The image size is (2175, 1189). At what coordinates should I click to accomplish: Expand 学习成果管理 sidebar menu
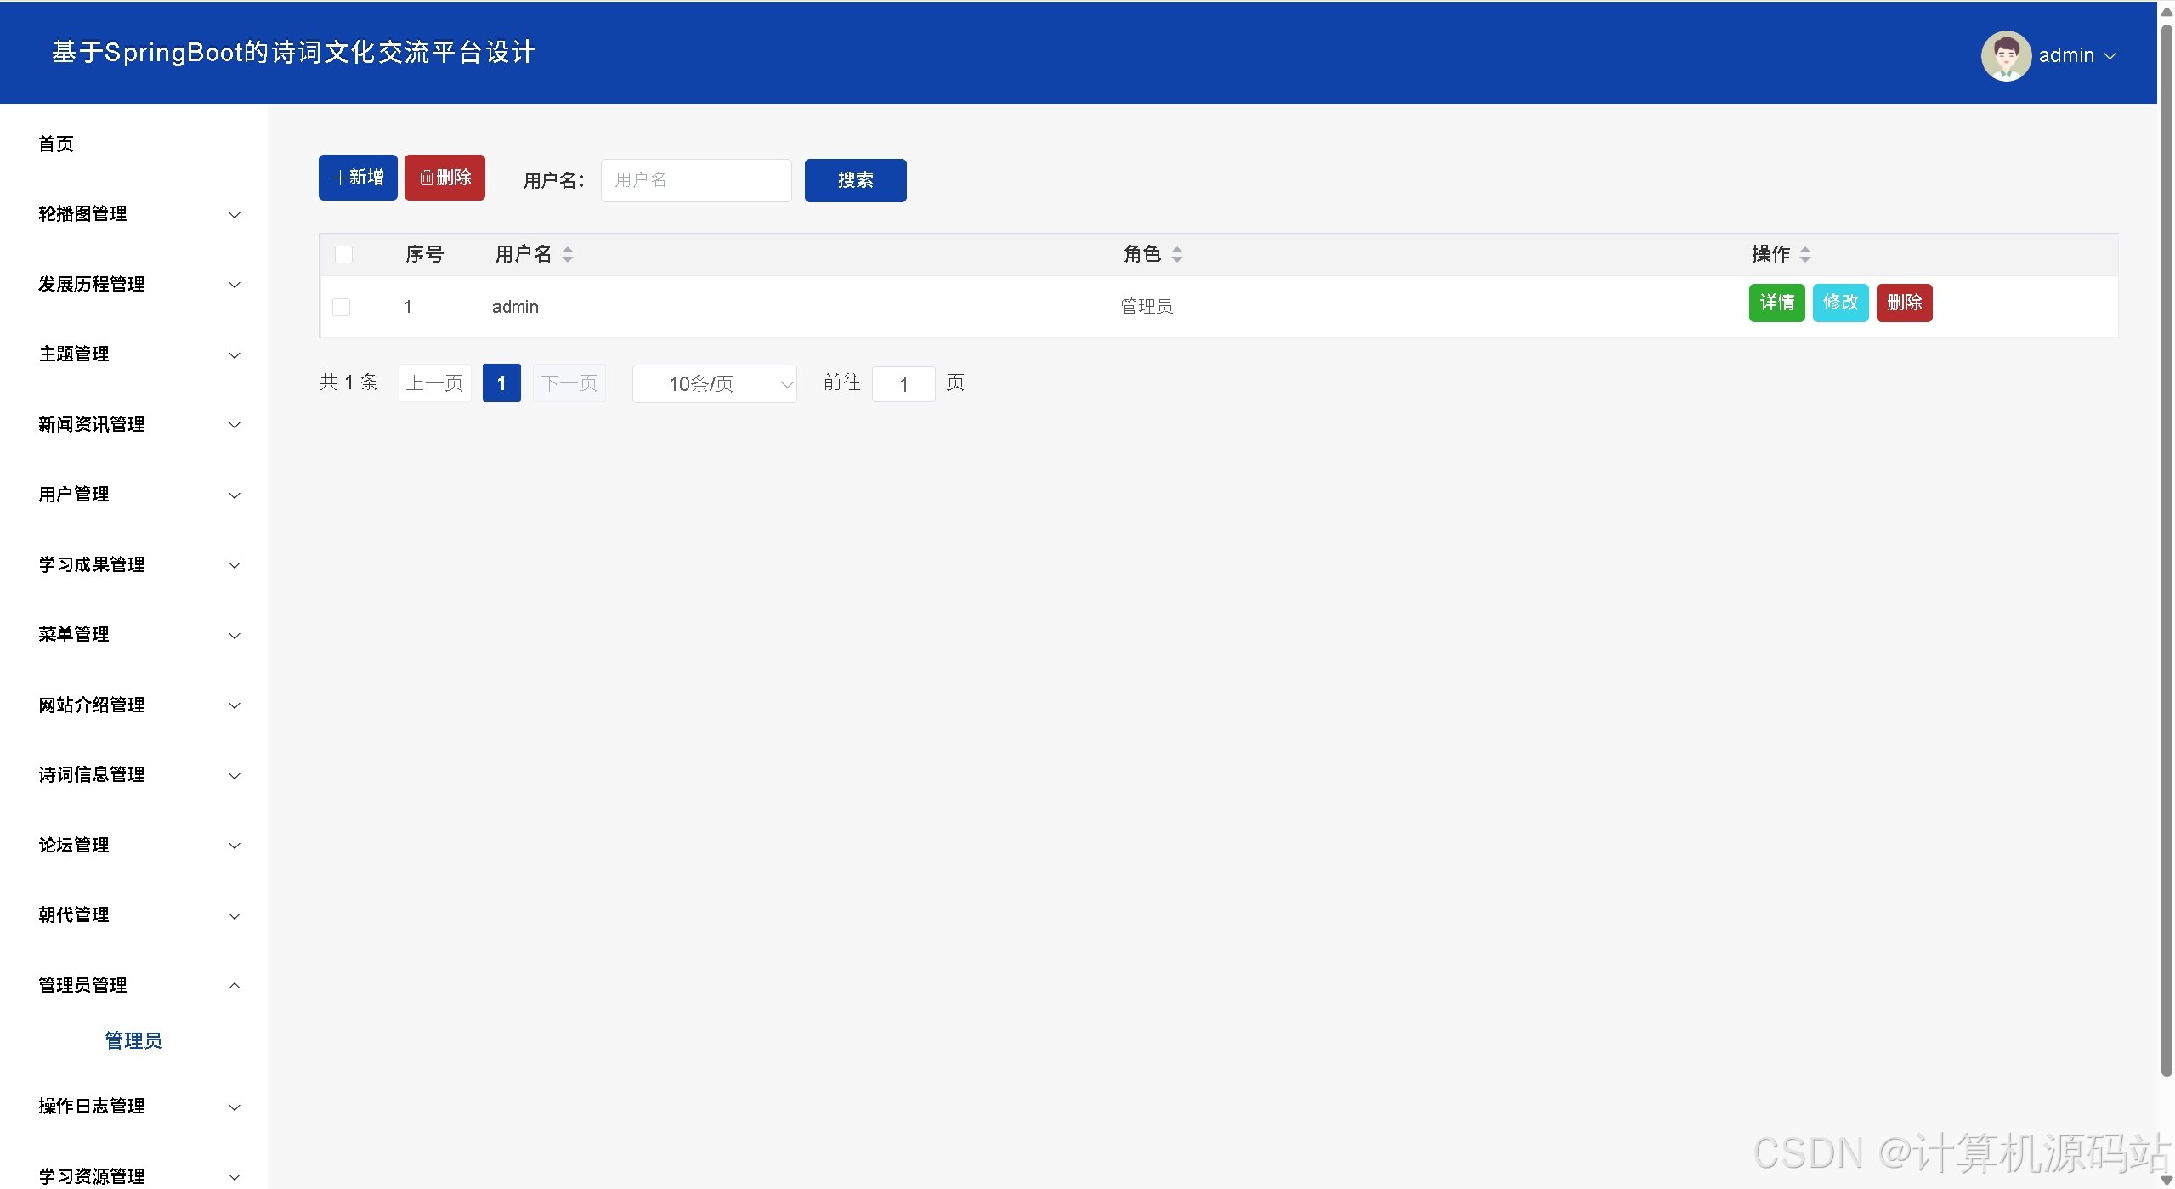[x=133, y=564]
